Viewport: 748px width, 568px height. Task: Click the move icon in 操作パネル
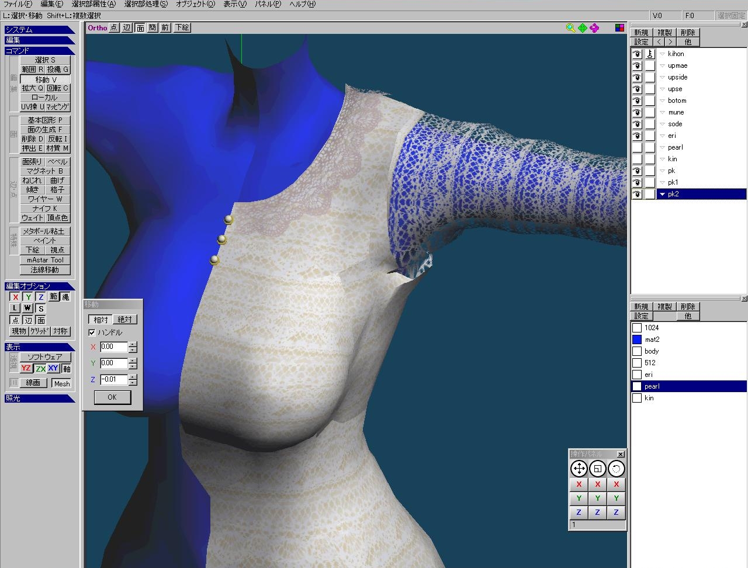point(579,469)
